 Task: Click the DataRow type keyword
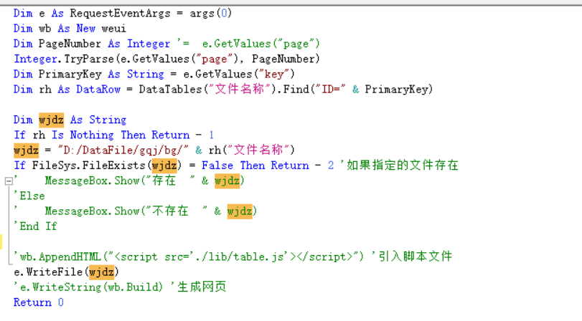98,90
